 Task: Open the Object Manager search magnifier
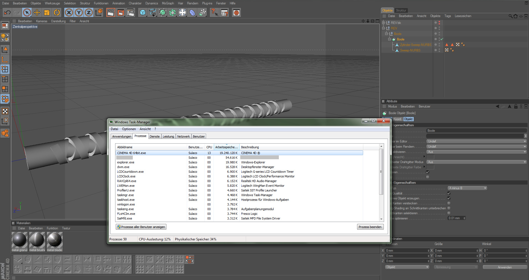pos(511,16)
